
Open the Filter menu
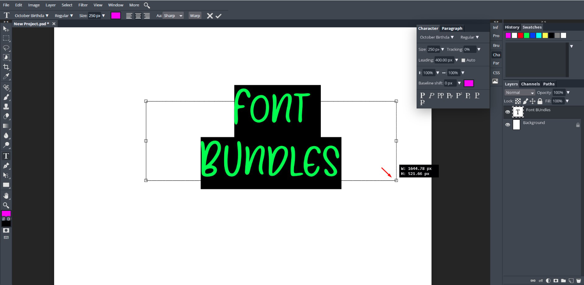(83, 5)
